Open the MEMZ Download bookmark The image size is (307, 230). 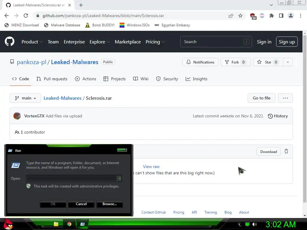22,25
